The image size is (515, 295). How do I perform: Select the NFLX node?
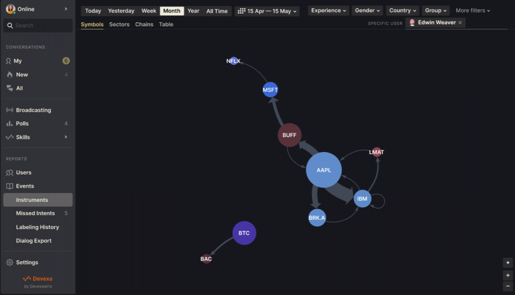click(233, 61)
